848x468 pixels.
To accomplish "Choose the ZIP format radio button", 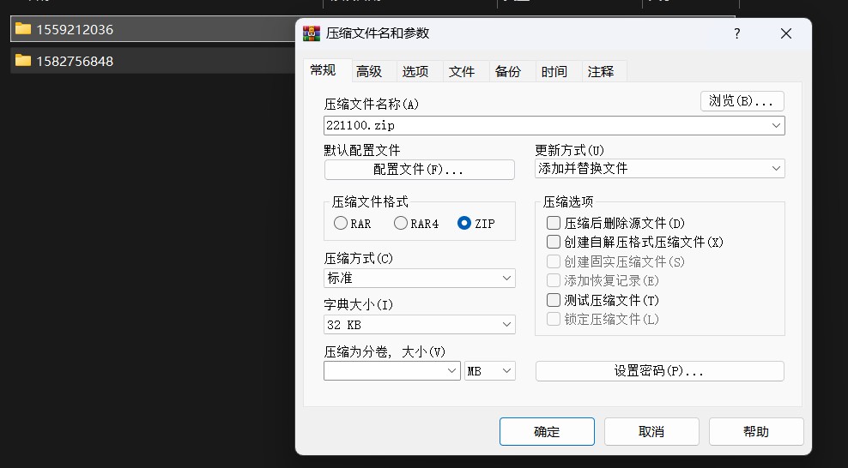I will (x=464, y=223).
